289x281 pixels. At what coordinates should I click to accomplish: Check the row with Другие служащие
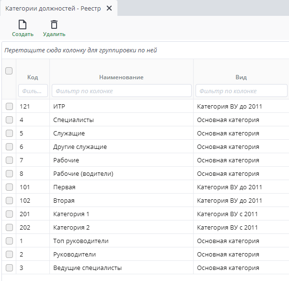[9, 147]
